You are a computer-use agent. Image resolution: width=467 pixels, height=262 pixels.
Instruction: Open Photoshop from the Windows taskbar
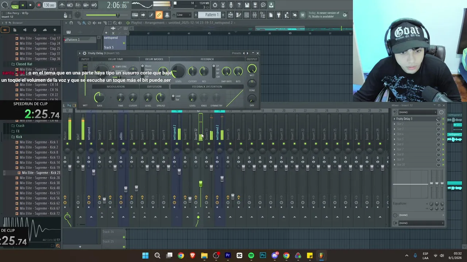click(x=263, y=255)
